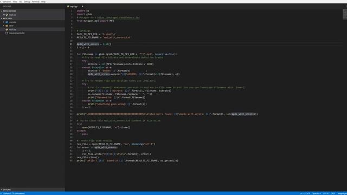
Task: Click the Ln 11 cursor position indicator
Action: tap(305, 193)
